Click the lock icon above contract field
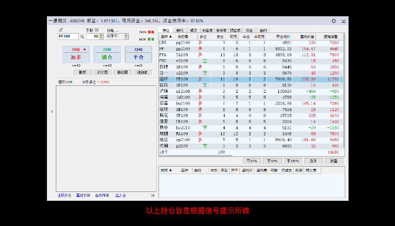395x226 pixels. (x=61, y=30)
